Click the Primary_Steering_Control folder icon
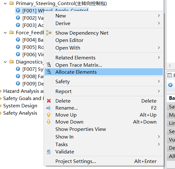This screenshot has width=175, height=169. coord(11,3)
